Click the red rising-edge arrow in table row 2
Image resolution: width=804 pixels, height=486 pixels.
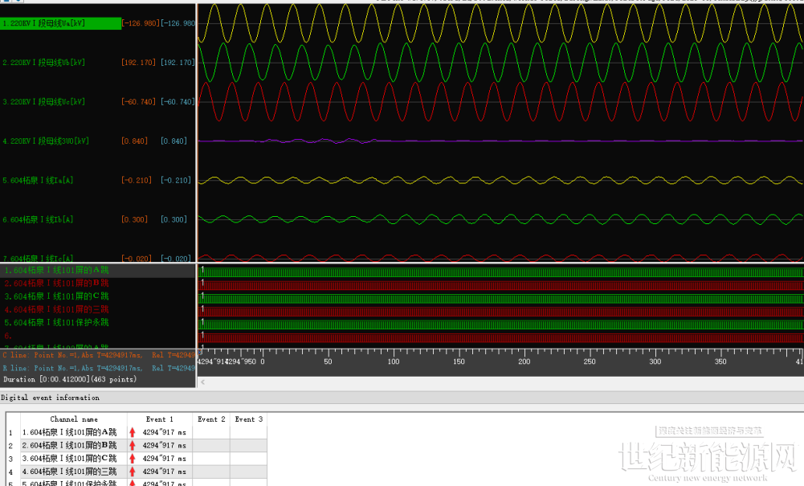point(133,445)
